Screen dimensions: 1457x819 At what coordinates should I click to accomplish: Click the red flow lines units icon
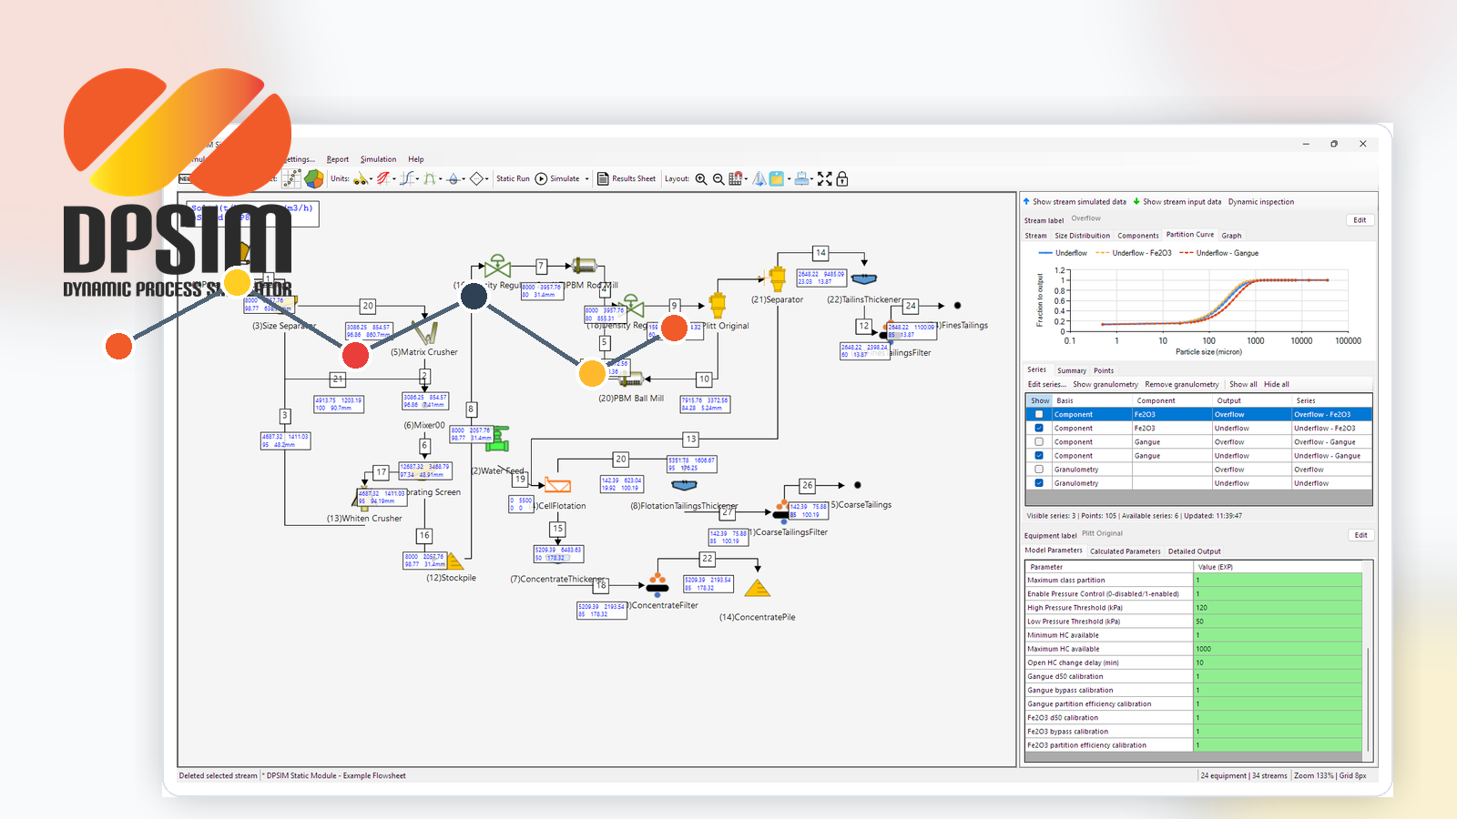coord(383,178)
